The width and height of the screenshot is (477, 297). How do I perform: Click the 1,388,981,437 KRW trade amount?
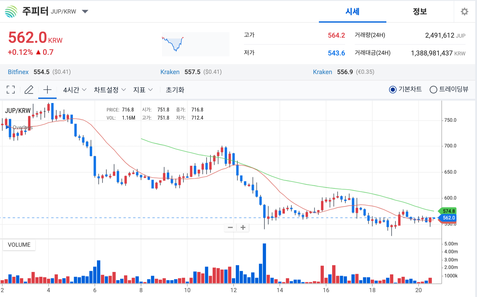[438, 53]
